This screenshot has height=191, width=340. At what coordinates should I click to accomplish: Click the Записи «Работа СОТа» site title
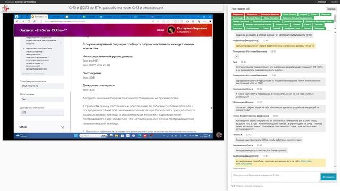[43, 30]
